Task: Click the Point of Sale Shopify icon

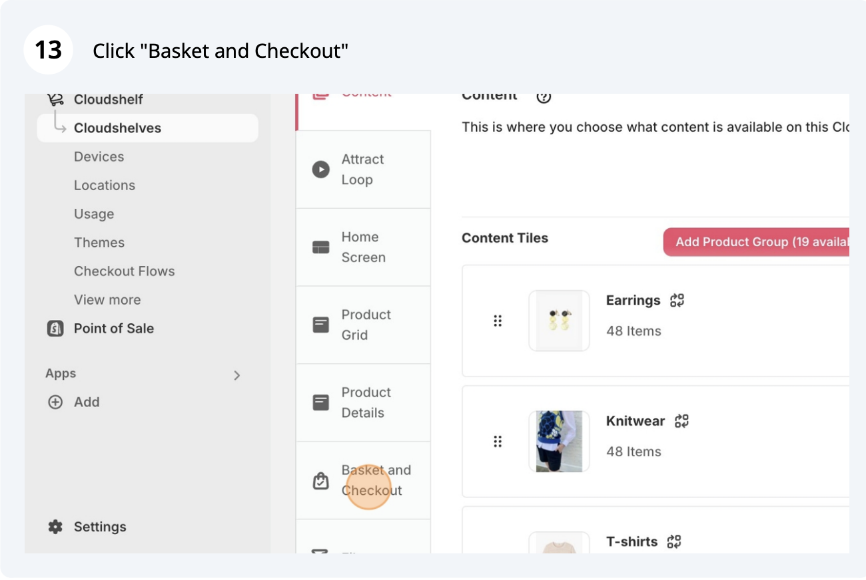Action: (x=55, y=329)
